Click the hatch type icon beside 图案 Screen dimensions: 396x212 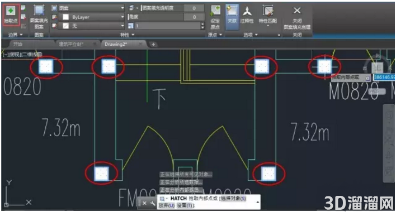pyautogui.click(x=54, y=8)
